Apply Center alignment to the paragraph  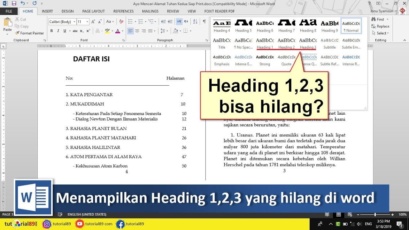click(x=137, y=31)
